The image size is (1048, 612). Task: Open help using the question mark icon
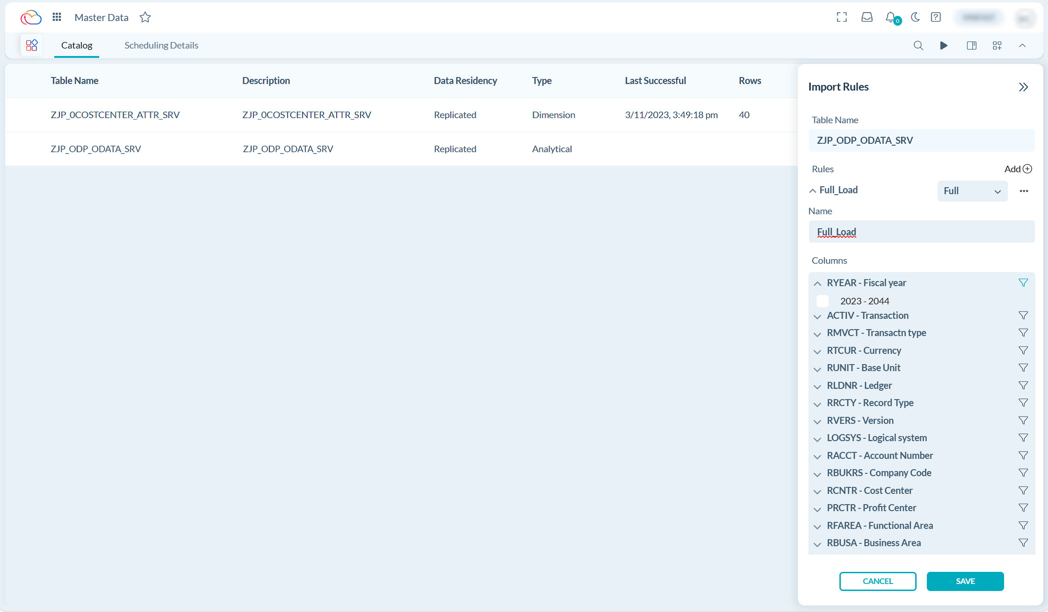[x=936, y=17]
